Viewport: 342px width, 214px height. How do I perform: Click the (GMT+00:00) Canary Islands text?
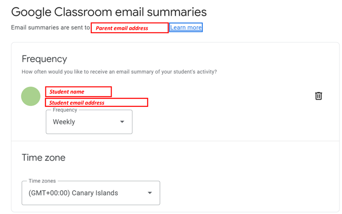(x=73, y=193)
